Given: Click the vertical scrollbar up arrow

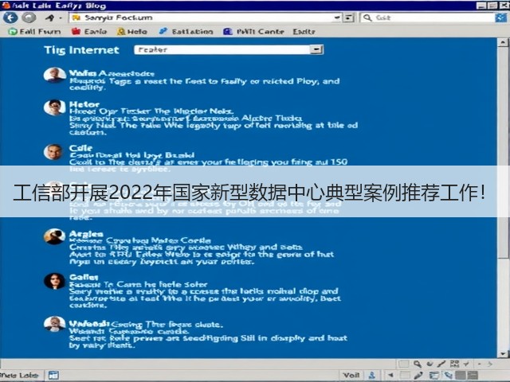Looking at the screenshot, I should click(503, 42).
